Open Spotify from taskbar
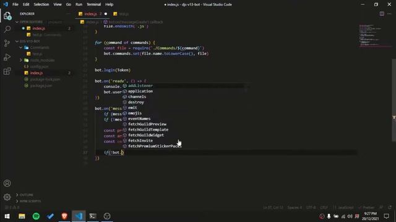Viewport: 396px width, 222px height. [x=36, y=216]
